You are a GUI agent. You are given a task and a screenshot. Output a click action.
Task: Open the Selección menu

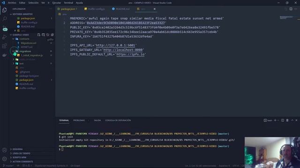tap(33, 3)
